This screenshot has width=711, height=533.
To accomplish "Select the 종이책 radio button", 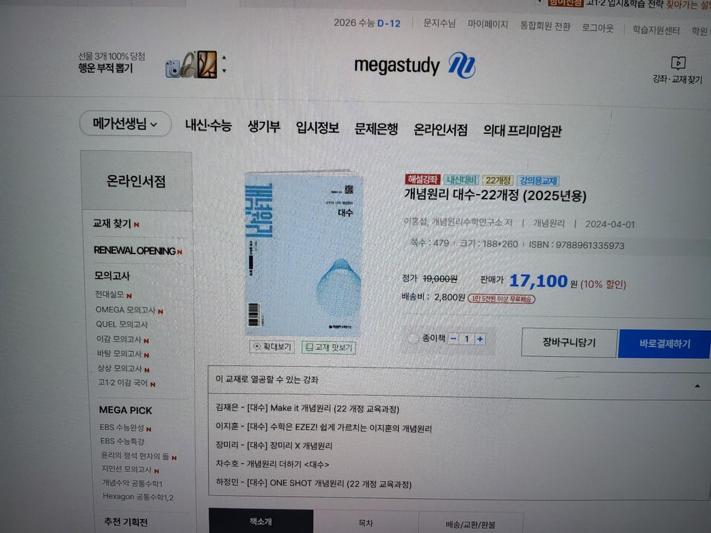I will (413, 338).
